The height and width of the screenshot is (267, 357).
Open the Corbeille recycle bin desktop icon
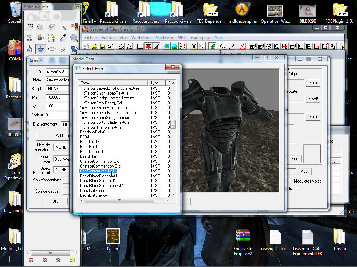pyautogui.click(x=15, y=13)
